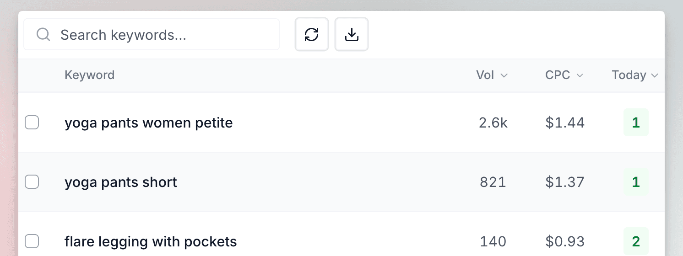
Task: Click the green rank 2 badge
Action: [x=636, y=241]
